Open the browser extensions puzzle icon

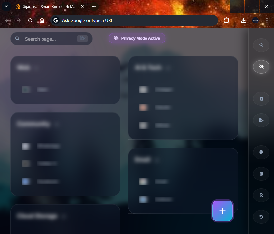tap(226, 20)
